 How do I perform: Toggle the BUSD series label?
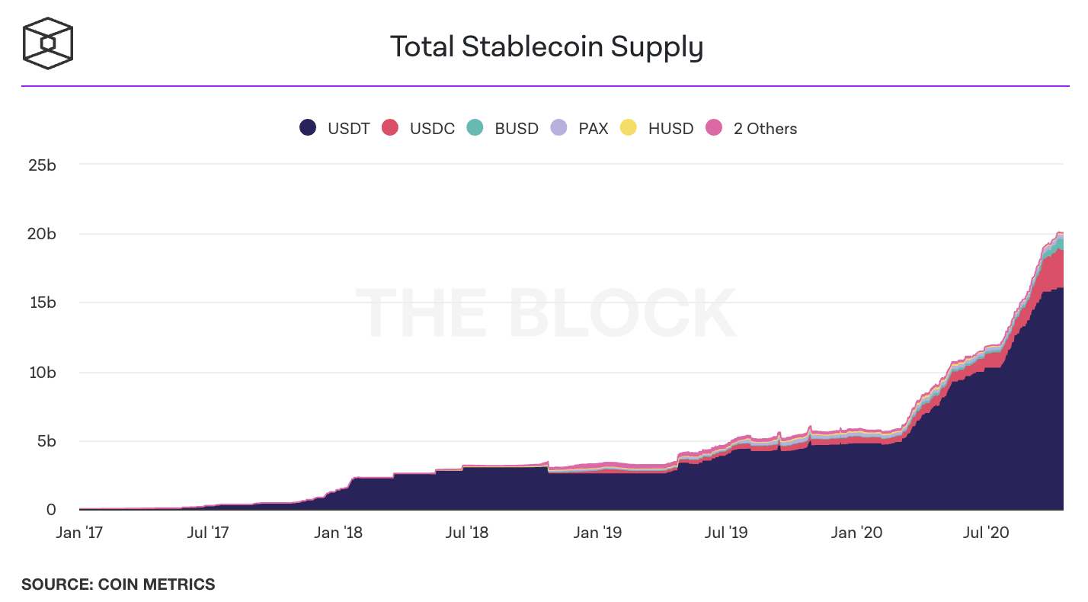click(x=517, y=129)
